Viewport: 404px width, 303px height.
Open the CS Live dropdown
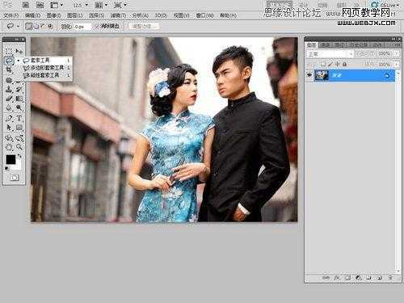(385, 5)
